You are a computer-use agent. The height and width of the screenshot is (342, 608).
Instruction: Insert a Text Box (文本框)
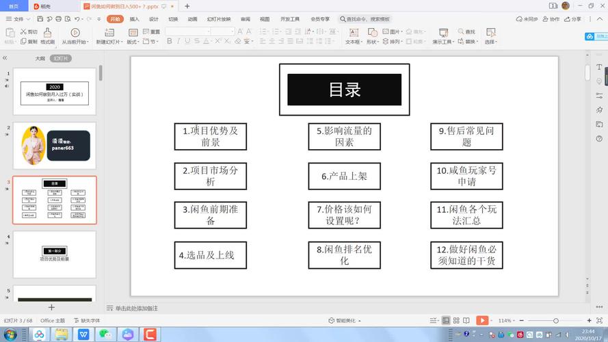[x=354, y=36]
